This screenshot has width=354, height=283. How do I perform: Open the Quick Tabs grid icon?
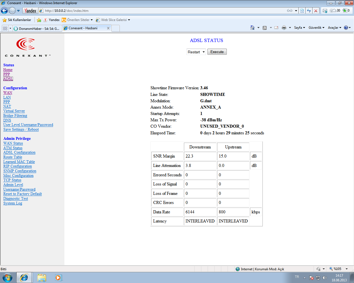click(x=5, y=28)
